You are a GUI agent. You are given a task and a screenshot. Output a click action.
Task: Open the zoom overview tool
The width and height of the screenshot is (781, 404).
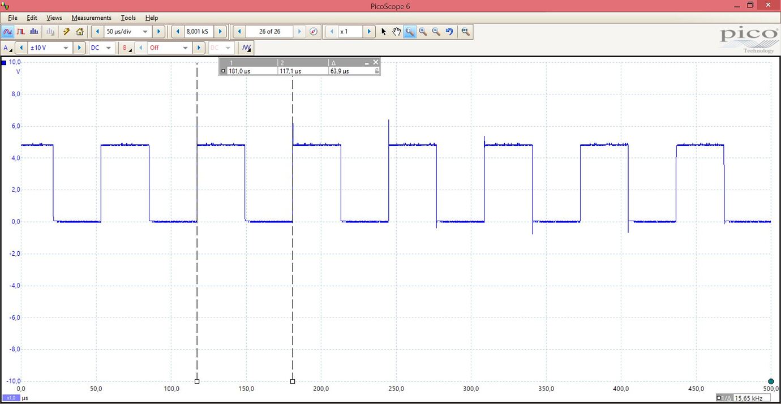pos(465,32)
